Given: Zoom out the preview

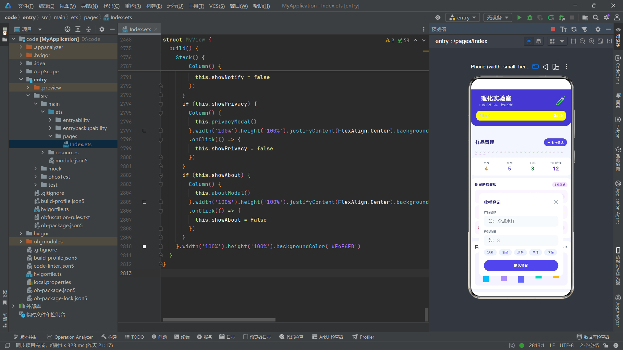Looking at the screenshot, I should click(582, 41).
